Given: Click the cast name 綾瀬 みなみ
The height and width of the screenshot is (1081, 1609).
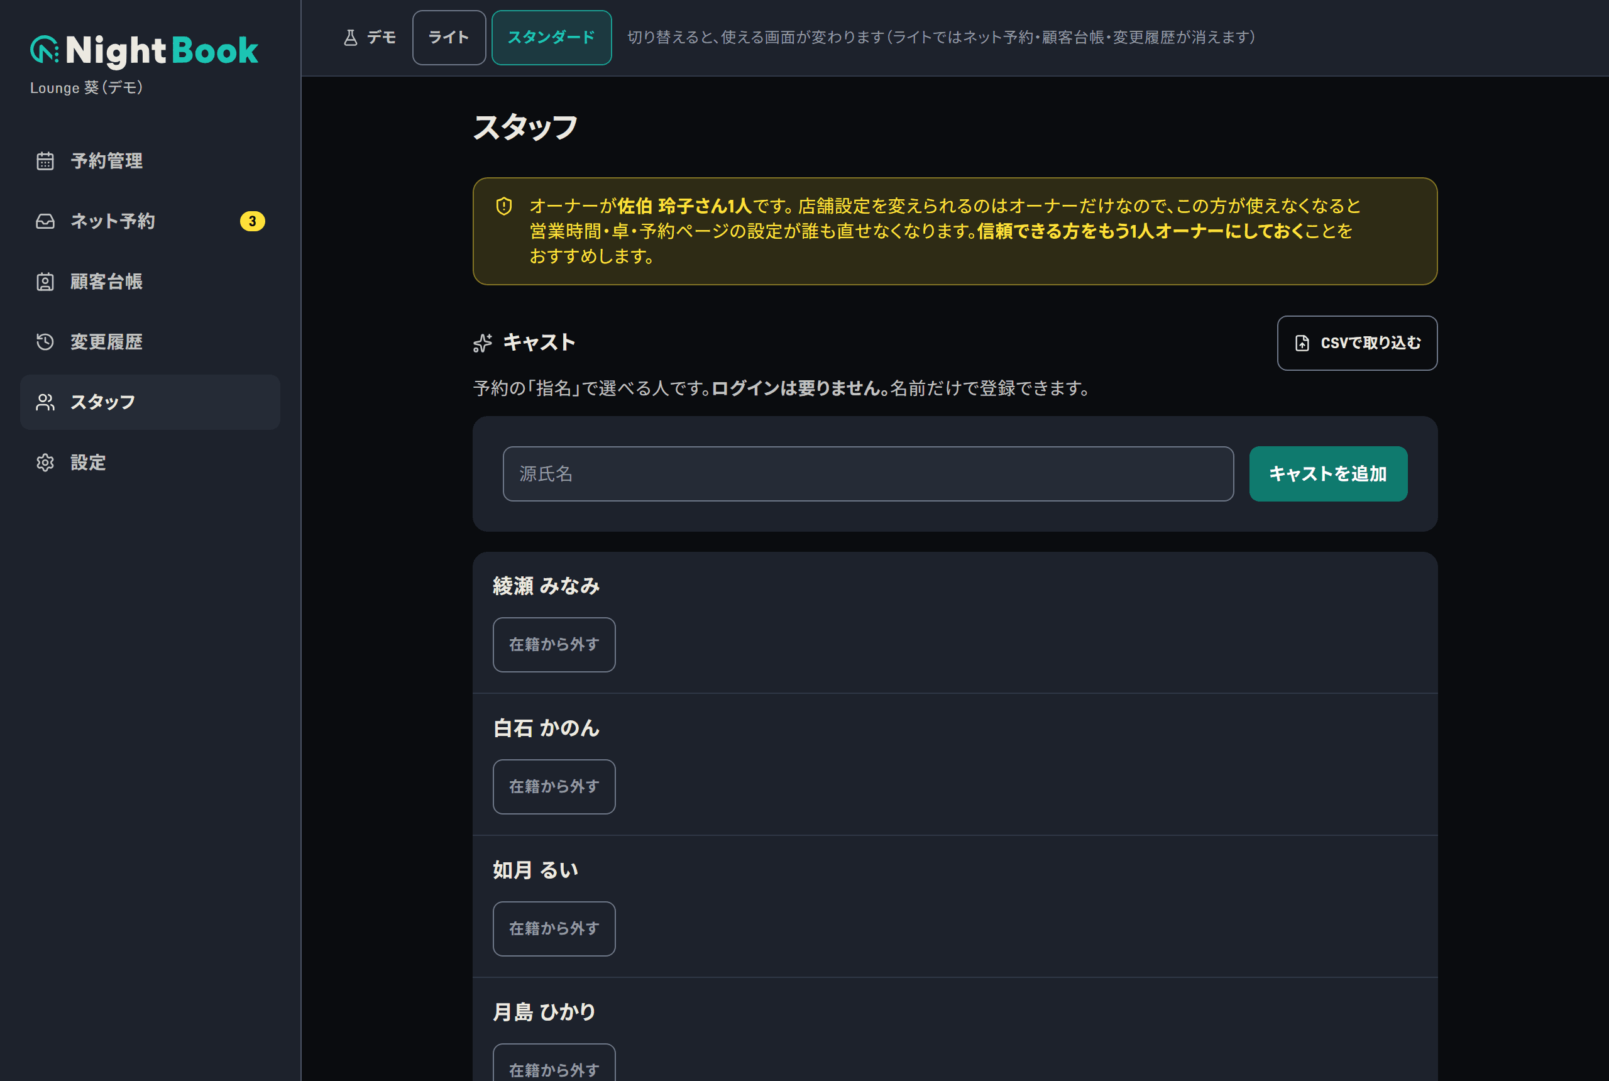Looking at the screenshot, I should pyautogui.click(x=546, y=586).
